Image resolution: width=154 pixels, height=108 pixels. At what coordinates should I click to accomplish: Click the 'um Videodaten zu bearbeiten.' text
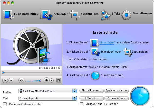pos(88,59)
